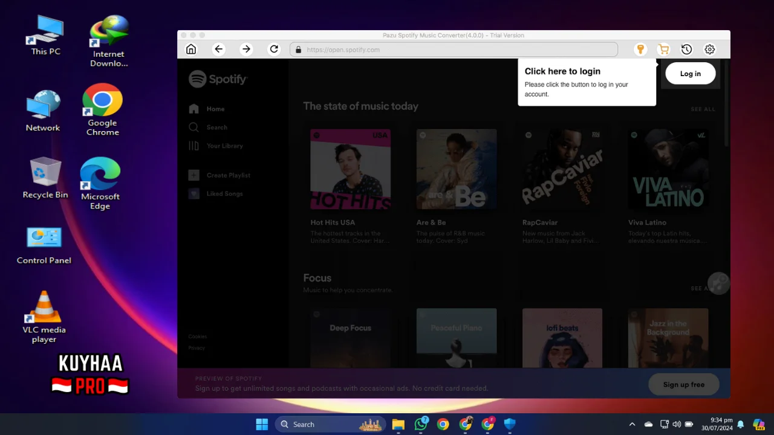Open Control Panel desktop icon
Image resolution: width=774 pixels, height=435 pixels.
tap(44, 245)
